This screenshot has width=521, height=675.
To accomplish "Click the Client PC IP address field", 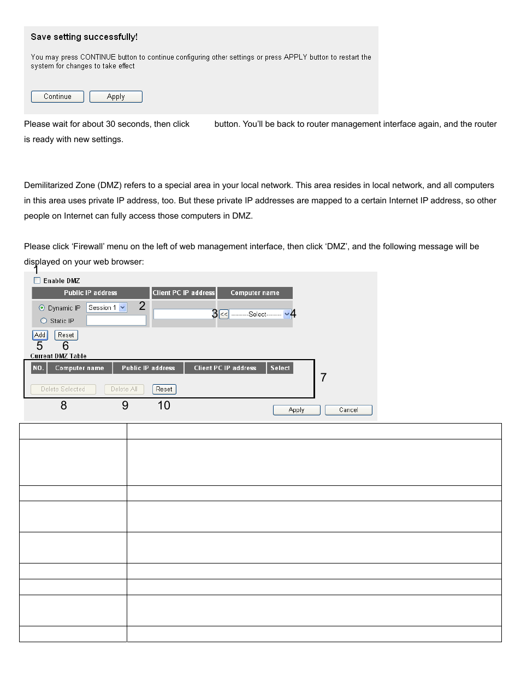I will (185, 314).
